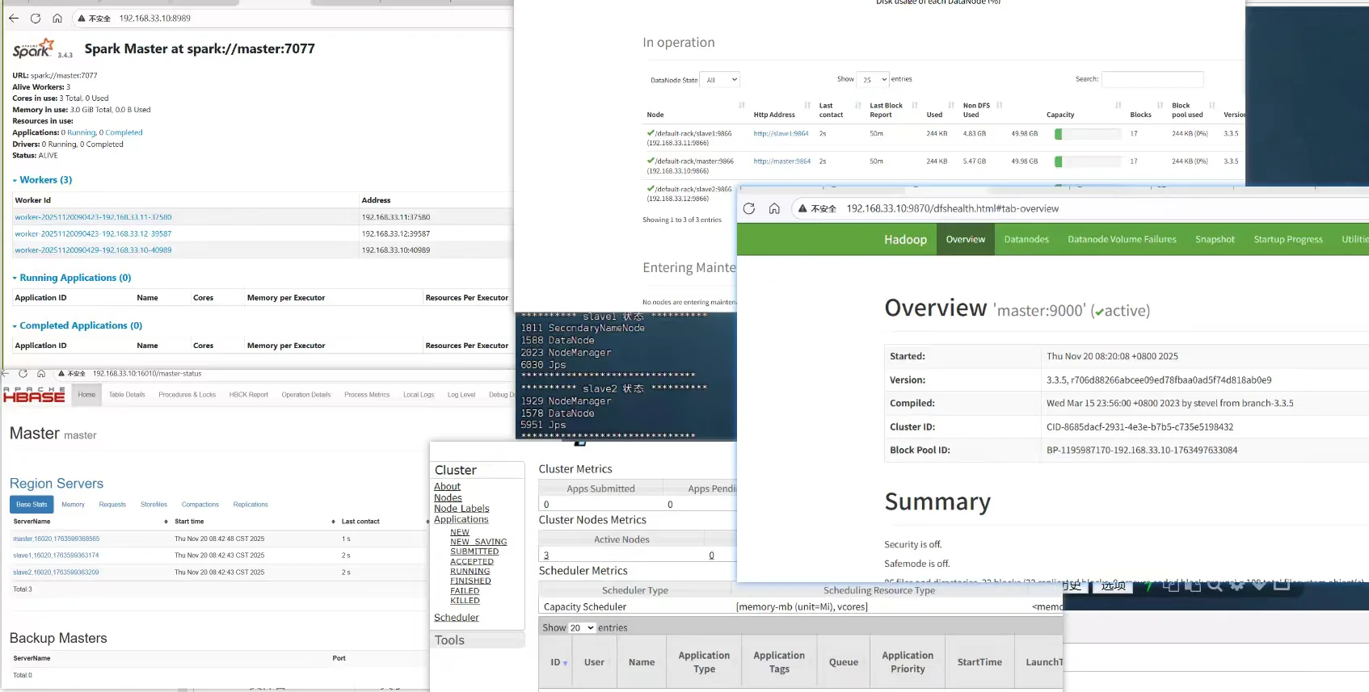Click the capacity bar for slave1 datanode
Screen dimensions: 1369x692
tap(1087, 134)
